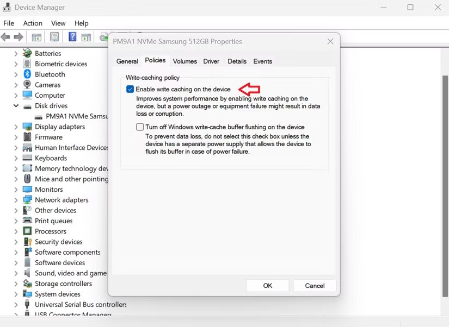Screen dimensions: 449x327
Task: Click the Forward arrow in the toolbar
Action: coord(19,37)
